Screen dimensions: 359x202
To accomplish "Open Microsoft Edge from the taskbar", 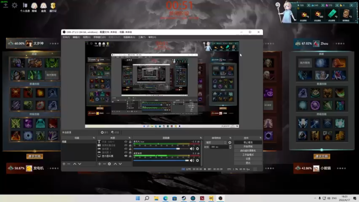I will coord(165,198).
